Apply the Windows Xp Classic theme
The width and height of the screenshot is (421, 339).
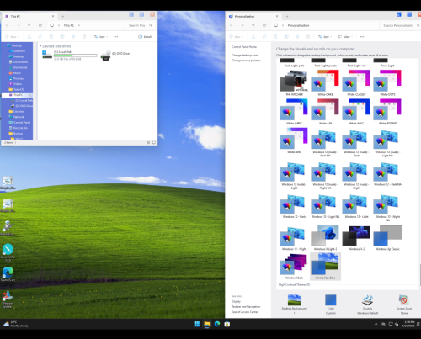click(387, 238)
